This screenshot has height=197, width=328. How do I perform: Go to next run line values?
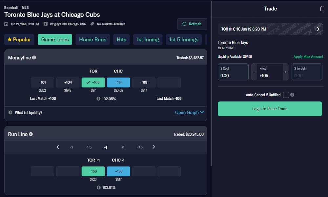coord(154,147)
